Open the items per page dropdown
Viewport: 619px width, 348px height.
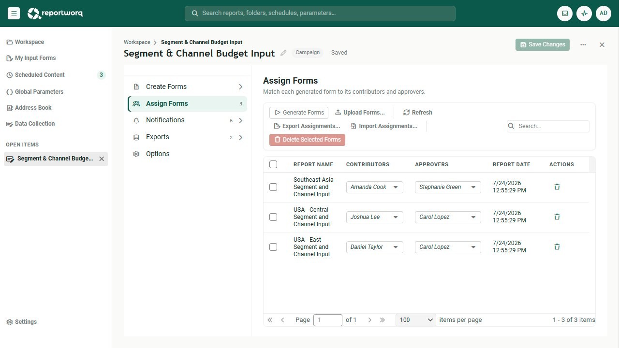(416, 320)
